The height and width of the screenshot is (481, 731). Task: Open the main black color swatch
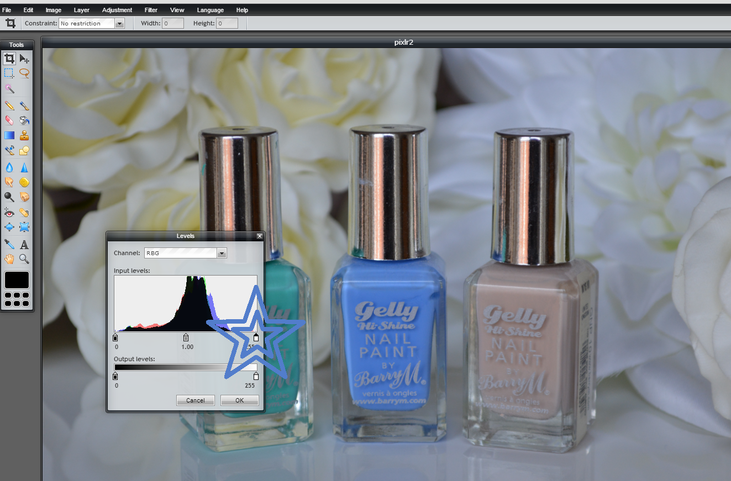(17, 280)
